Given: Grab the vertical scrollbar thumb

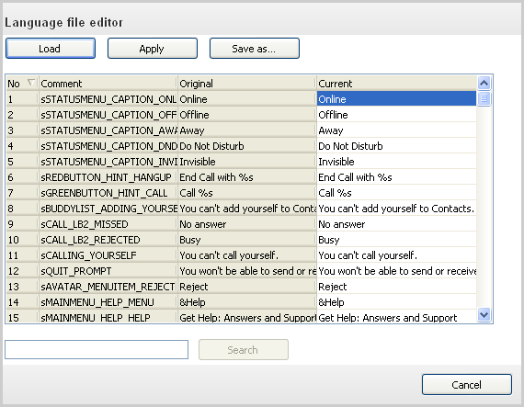Looking at the screenshot, I should click(484, 99).
